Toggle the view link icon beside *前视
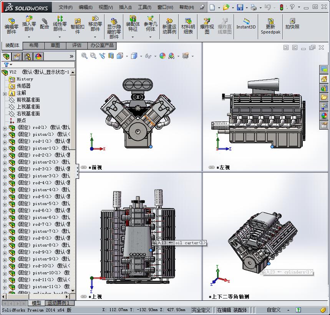The width and height of the screenshot is (330, 315). pyautogui.click(x=83, y=168)
